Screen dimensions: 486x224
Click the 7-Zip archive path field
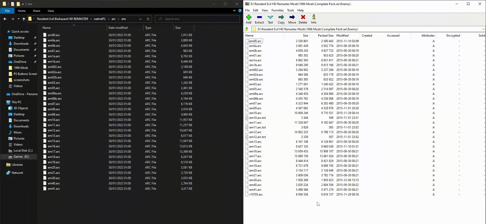(x=369, y=29)
